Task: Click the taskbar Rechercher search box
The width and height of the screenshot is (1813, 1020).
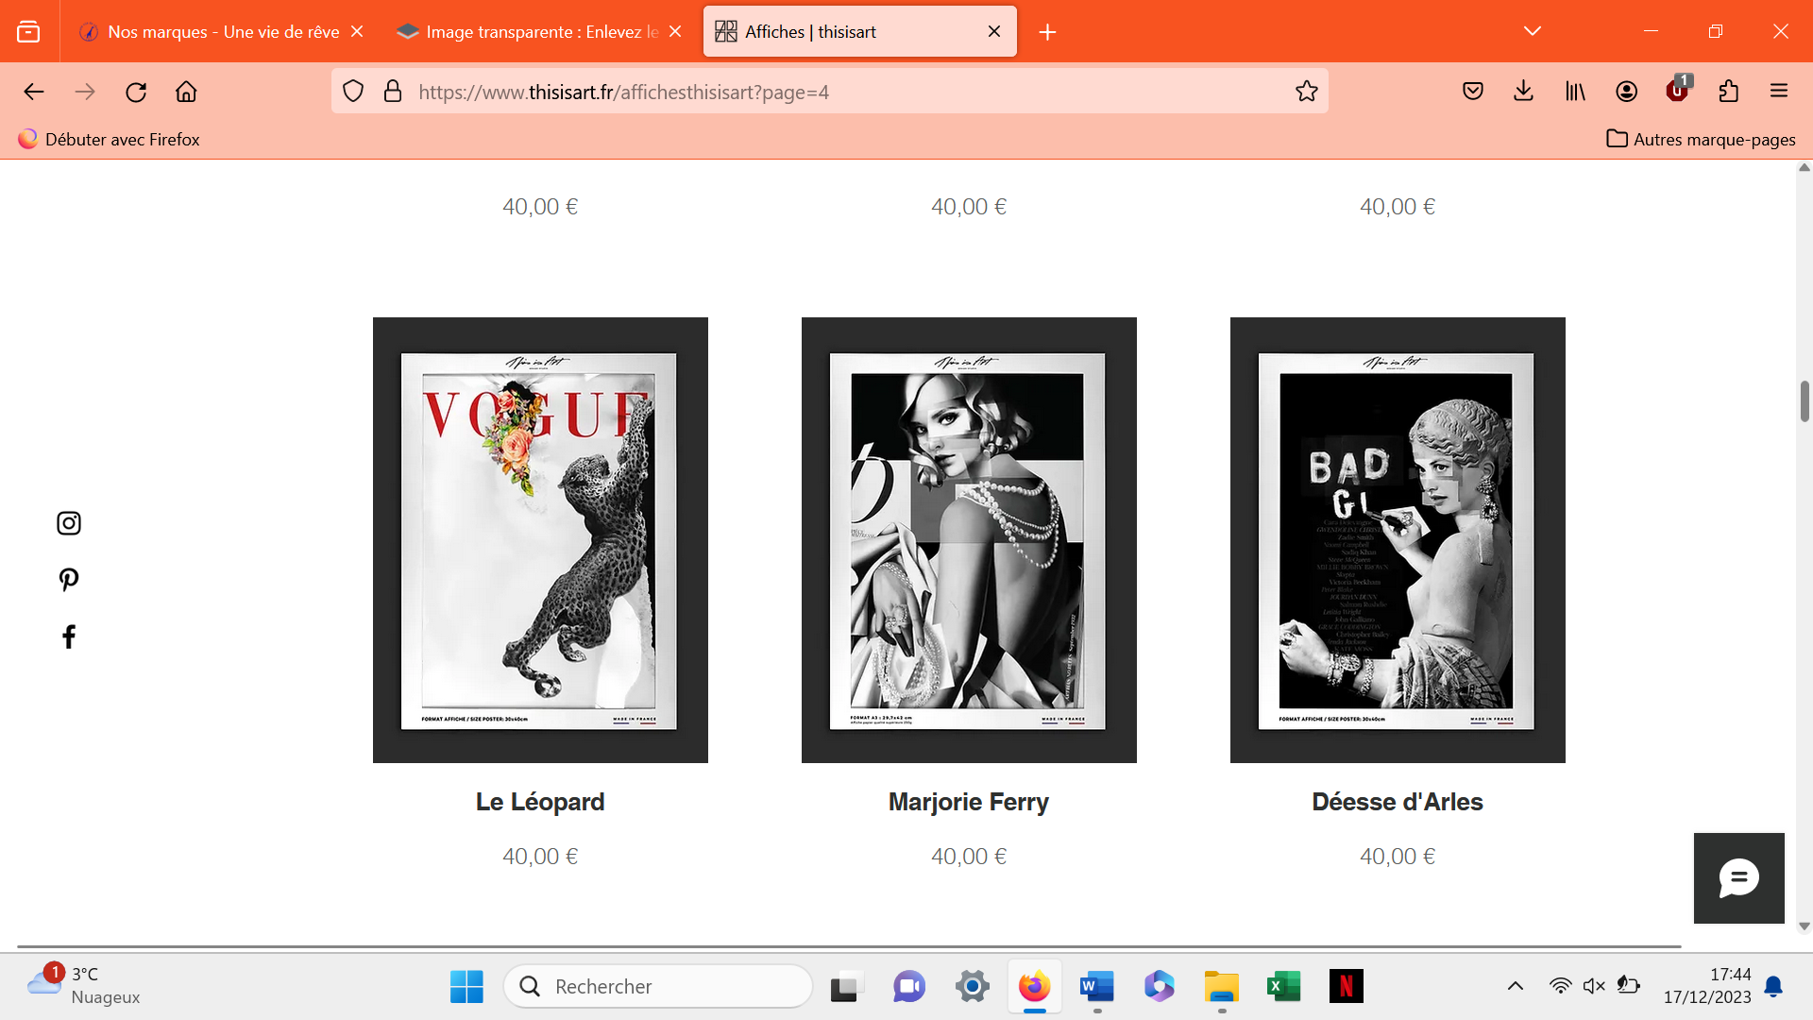Action: [658, 987]
